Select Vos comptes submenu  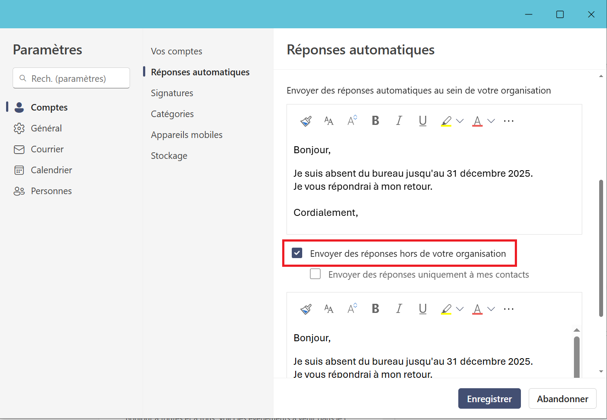pos(177,51)
